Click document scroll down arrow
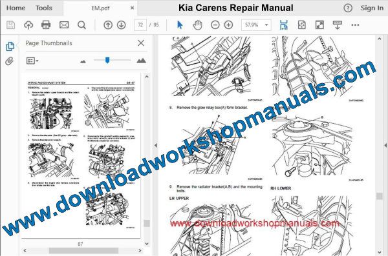This screenshot has width=388, height=256. (x=380, y=252)
